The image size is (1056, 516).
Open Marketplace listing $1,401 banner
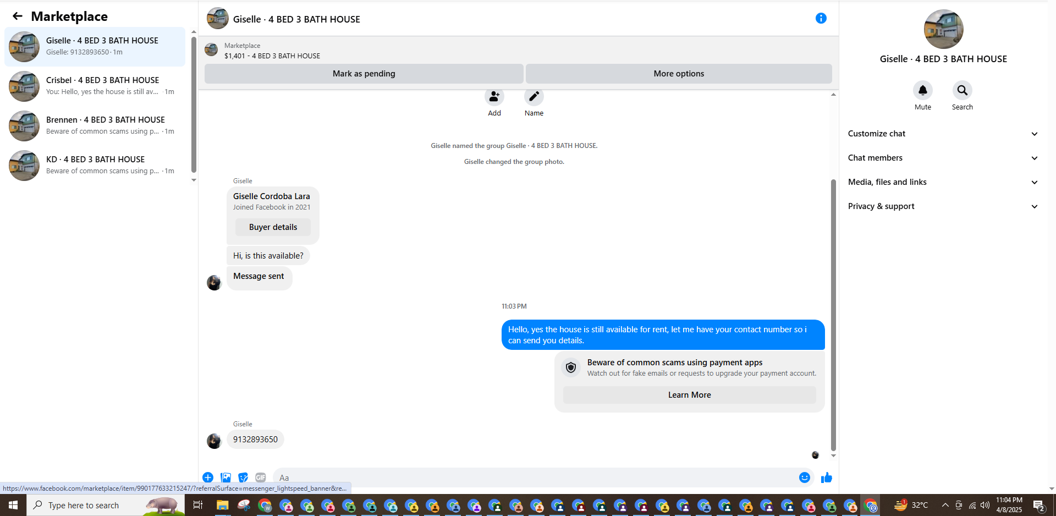518,51
